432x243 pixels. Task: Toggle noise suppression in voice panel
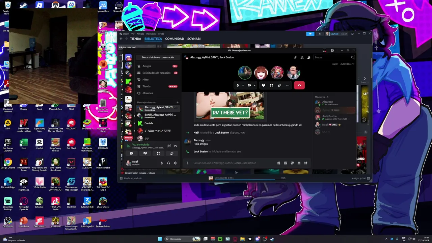pos(169,146)
